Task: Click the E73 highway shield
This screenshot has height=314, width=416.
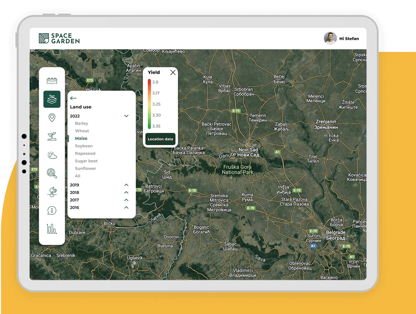Action: (x=90, y=80)
